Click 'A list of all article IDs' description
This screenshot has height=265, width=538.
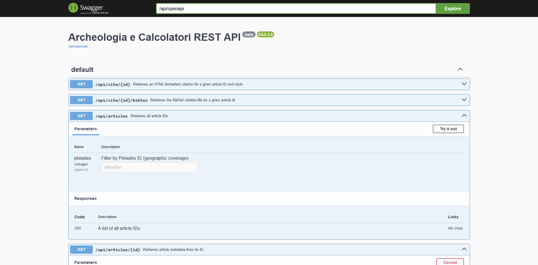pos(119,228)
